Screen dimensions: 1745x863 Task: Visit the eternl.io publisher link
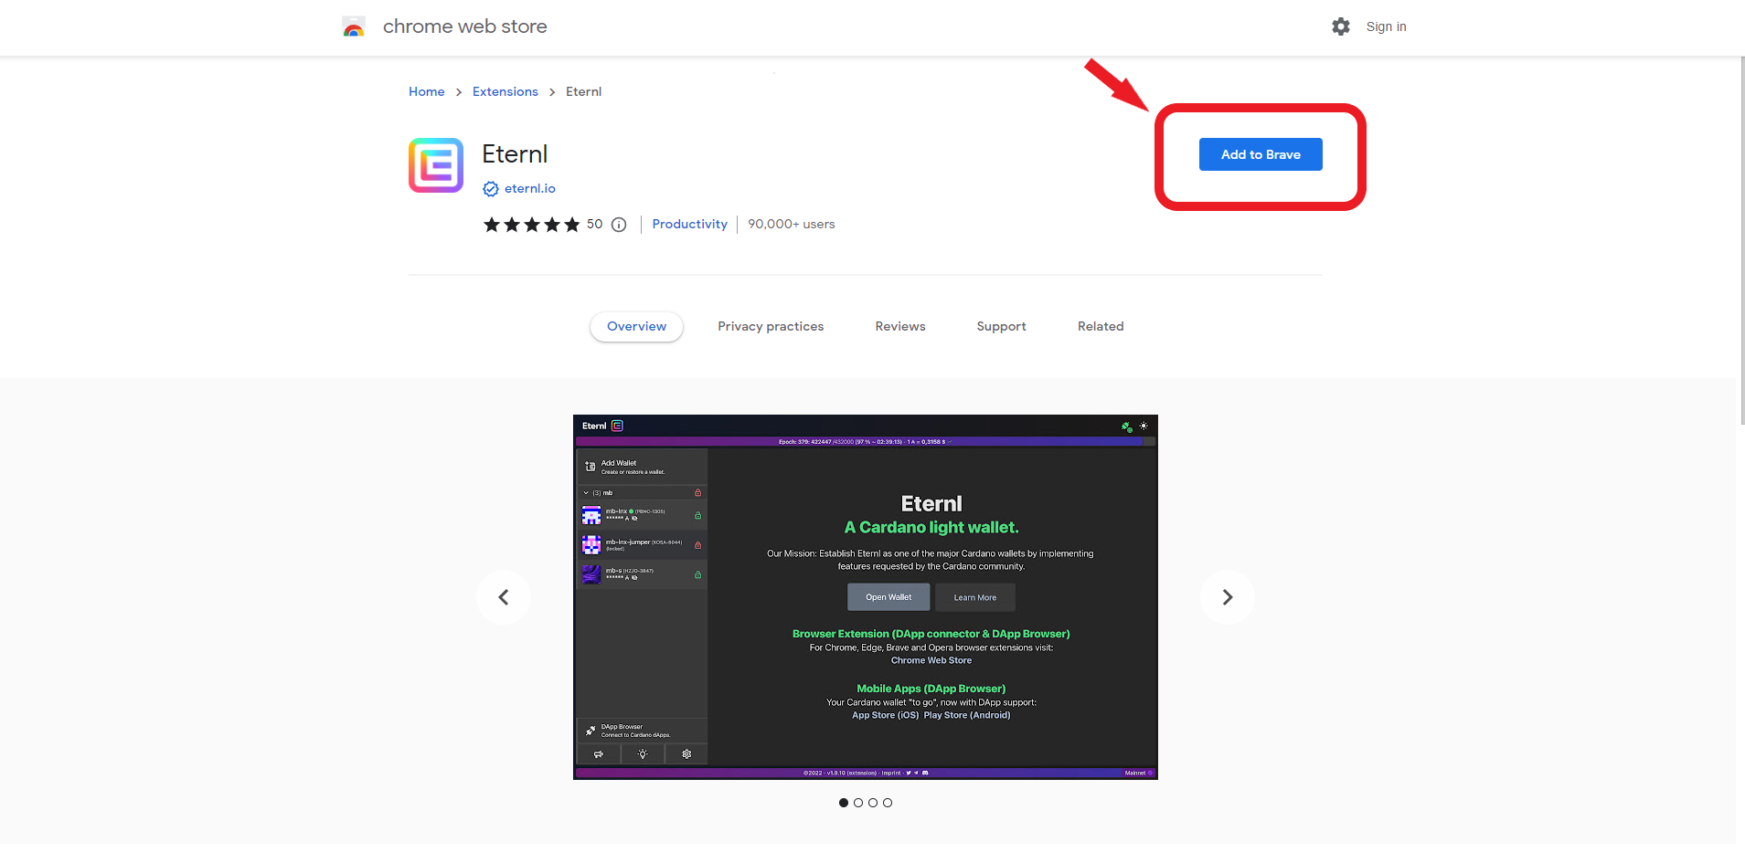point(530,188)
